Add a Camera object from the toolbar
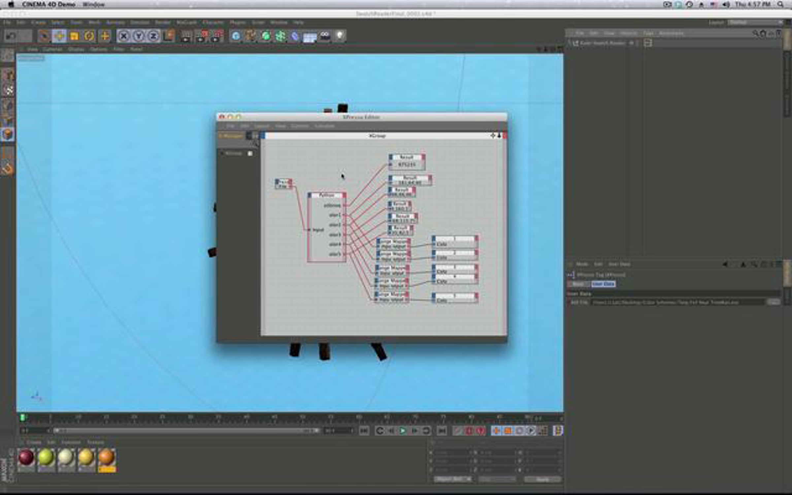This screenshot has height=495, width=792. click(325, 36)
